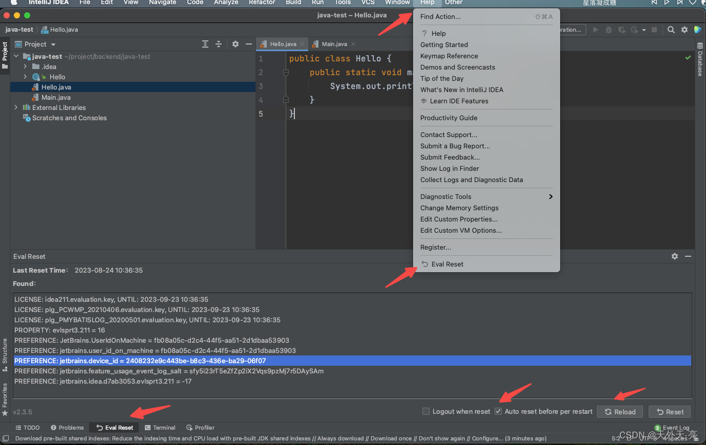Click the Profiler run icon in toolbar

pyautogui.click(x=635, y=30)
